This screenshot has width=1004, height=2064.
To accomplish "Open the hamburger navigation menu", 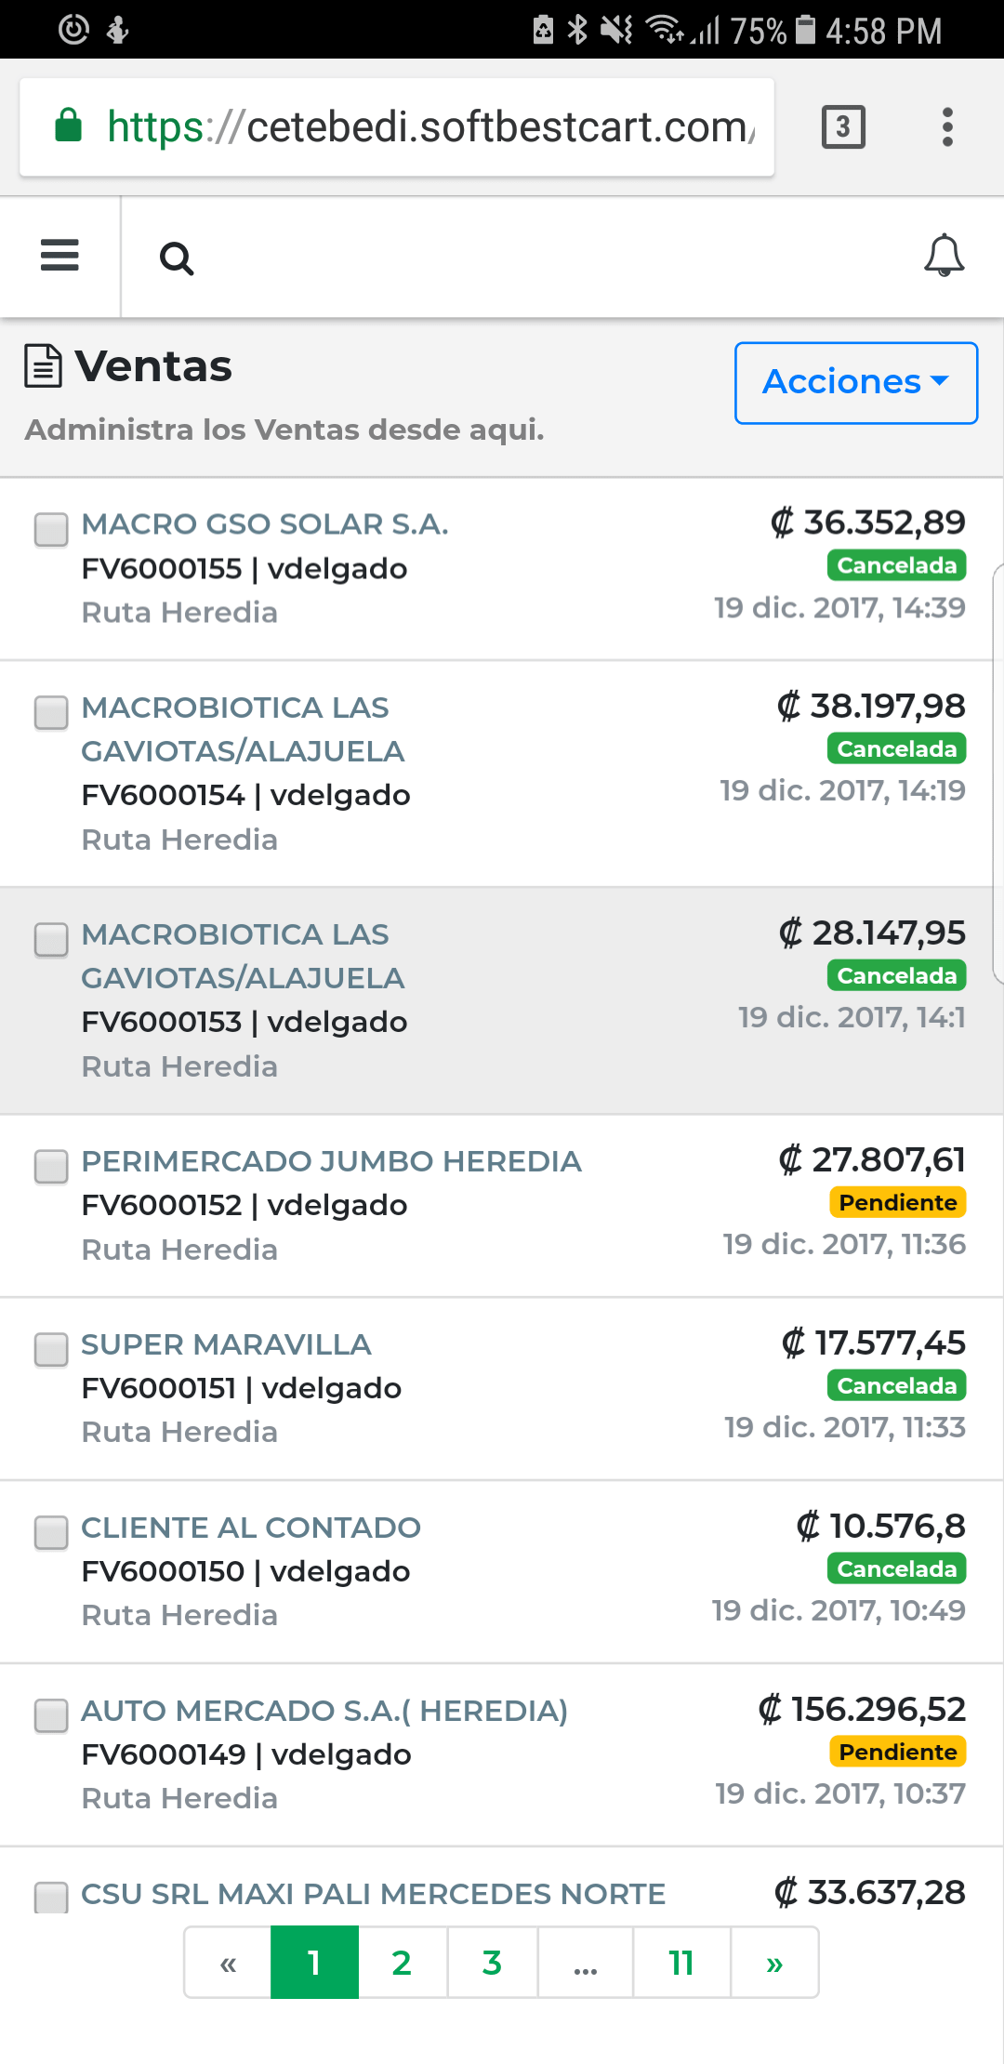I will 59,256.
